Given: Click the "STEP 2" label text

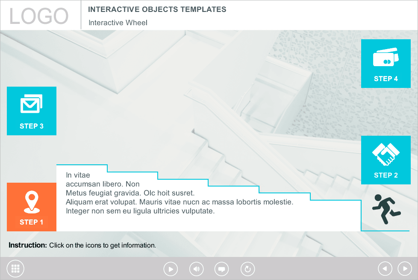Looking at the screenshot, I should coord(386,175).
